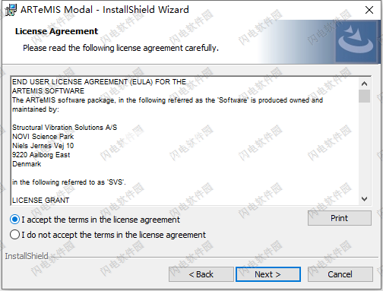Click the license scrollbar thumb
383x291 pixels.
click(364, 96)
